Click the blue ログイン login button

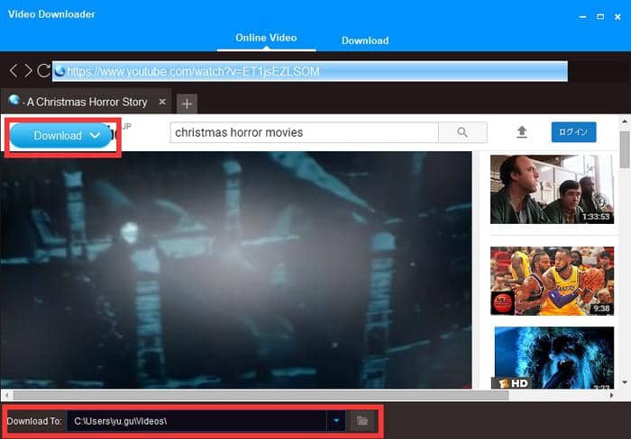tap(574, 132)
